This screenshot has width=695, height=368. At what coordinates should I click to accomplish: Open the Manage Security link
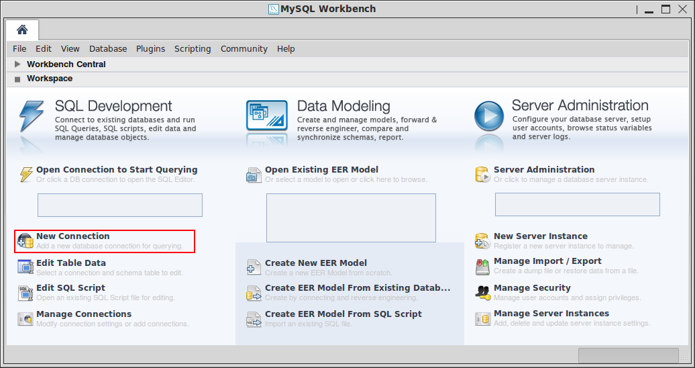click(x=533, y=287)
